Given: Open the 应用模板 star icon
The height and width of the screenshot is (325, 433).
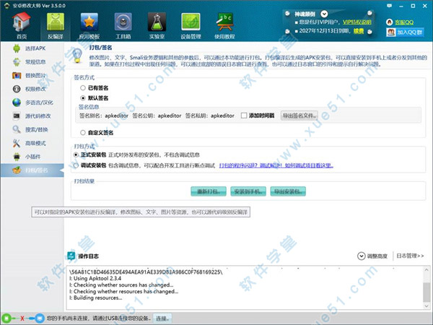Looking at the screenshot, I should [89, 25].
